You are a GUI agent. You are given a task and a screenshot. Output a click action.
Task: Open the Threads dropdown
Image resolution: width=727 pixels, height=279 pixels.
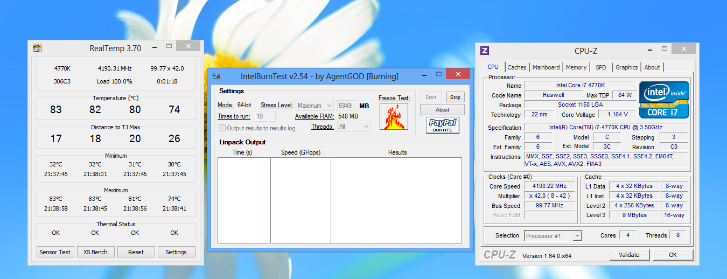354,127
